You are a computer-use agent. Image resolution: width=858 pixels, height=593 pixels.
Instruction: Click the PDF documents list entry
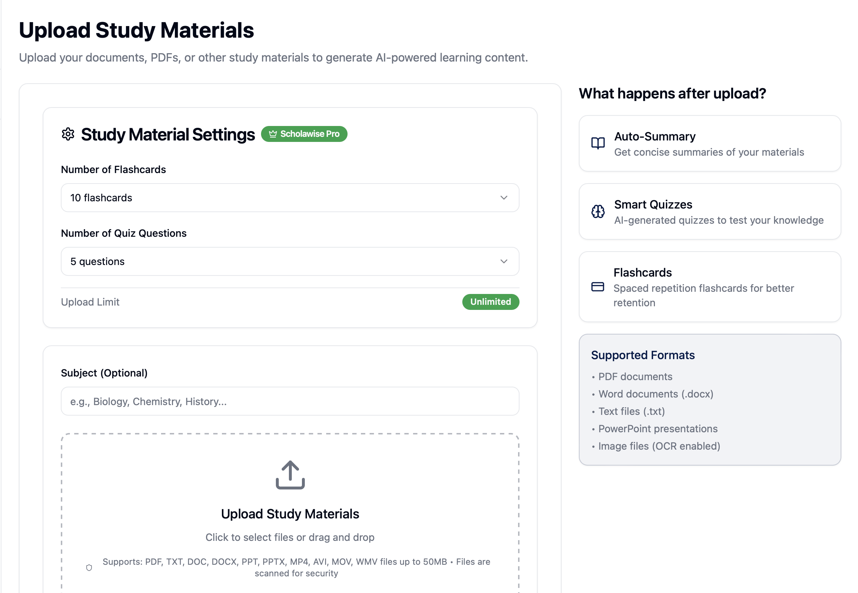pos(635,377)
